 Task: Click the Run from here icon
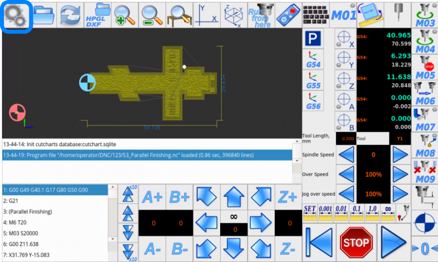click(x=261, y=15)
